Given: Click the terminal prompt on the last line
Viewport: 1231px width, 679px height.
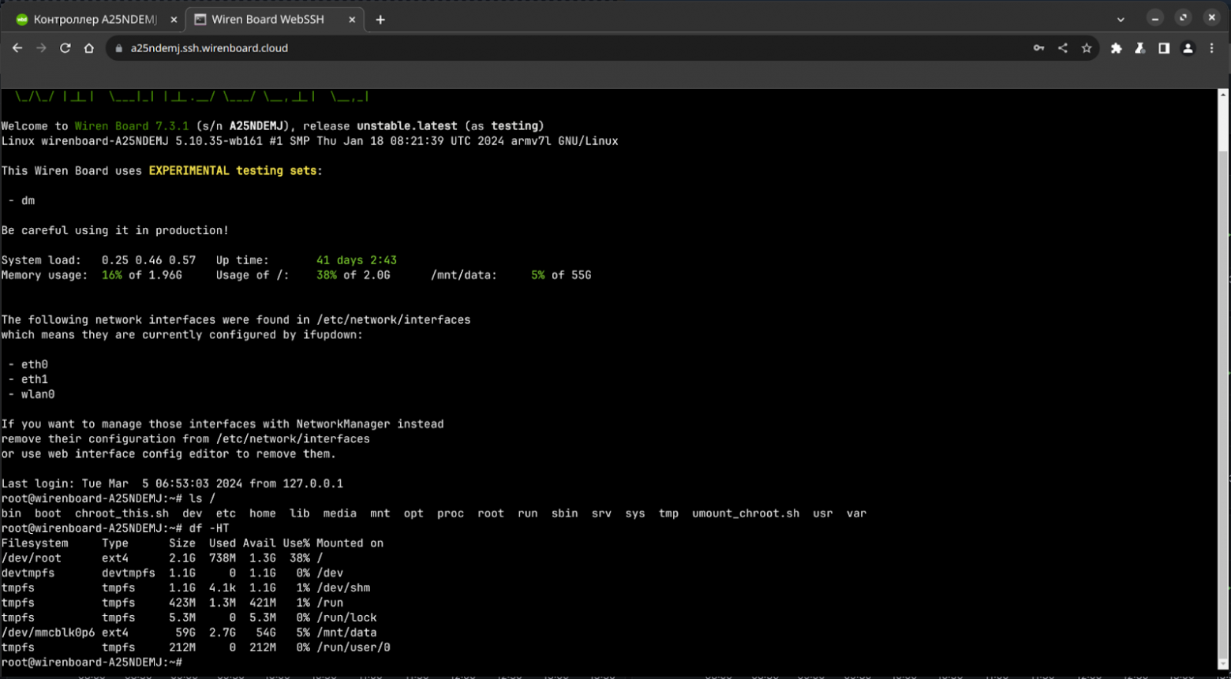Looking at the screenshot, I should pos(92,662).
